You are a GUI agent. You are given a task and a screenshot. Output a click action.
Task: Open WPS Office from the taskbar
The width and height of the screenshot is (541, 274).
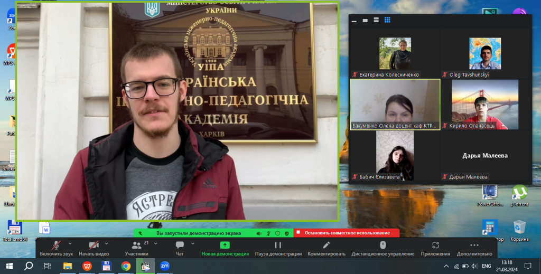click(87, 266)
